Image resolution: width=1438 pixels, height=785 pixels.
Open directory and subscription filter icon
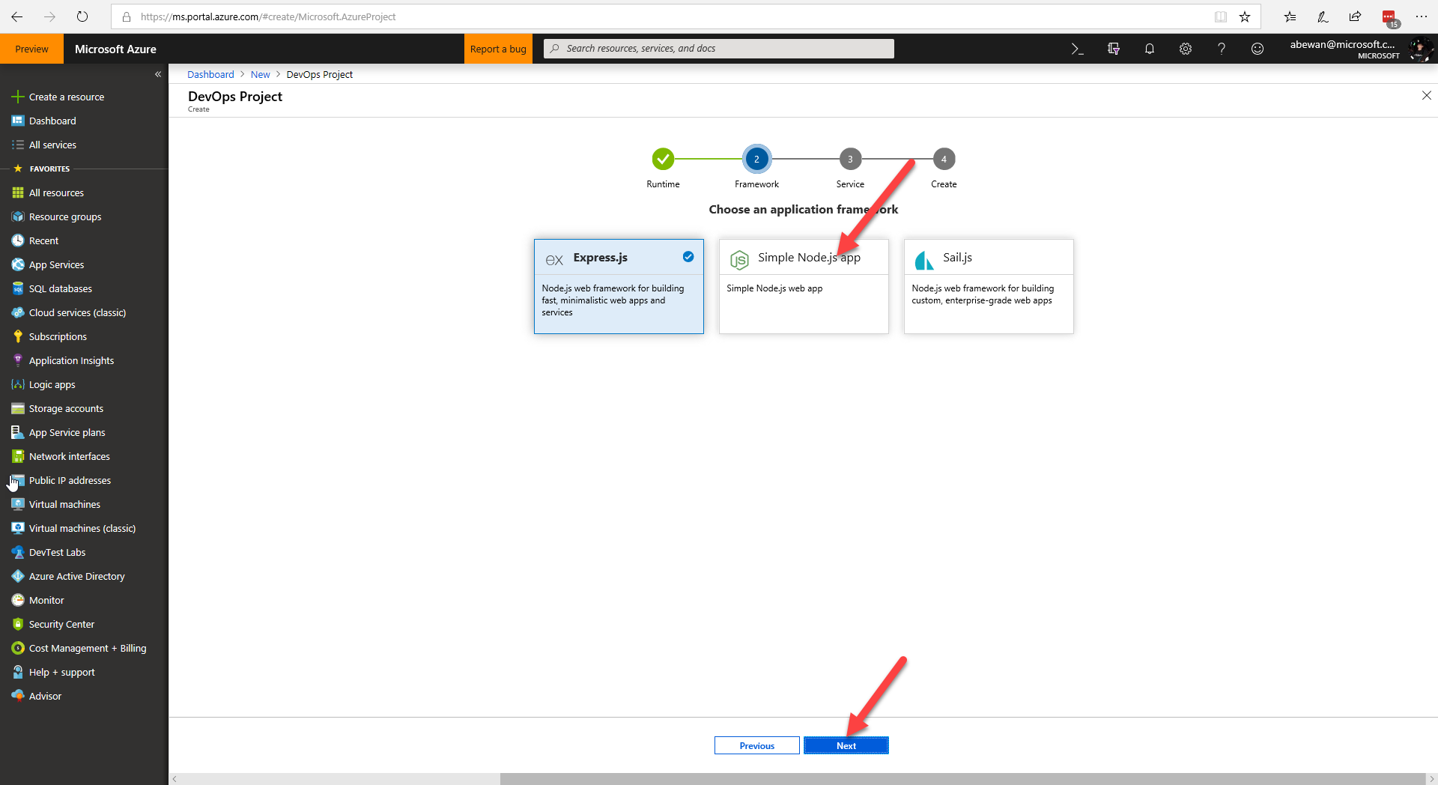coord(1114,49)
